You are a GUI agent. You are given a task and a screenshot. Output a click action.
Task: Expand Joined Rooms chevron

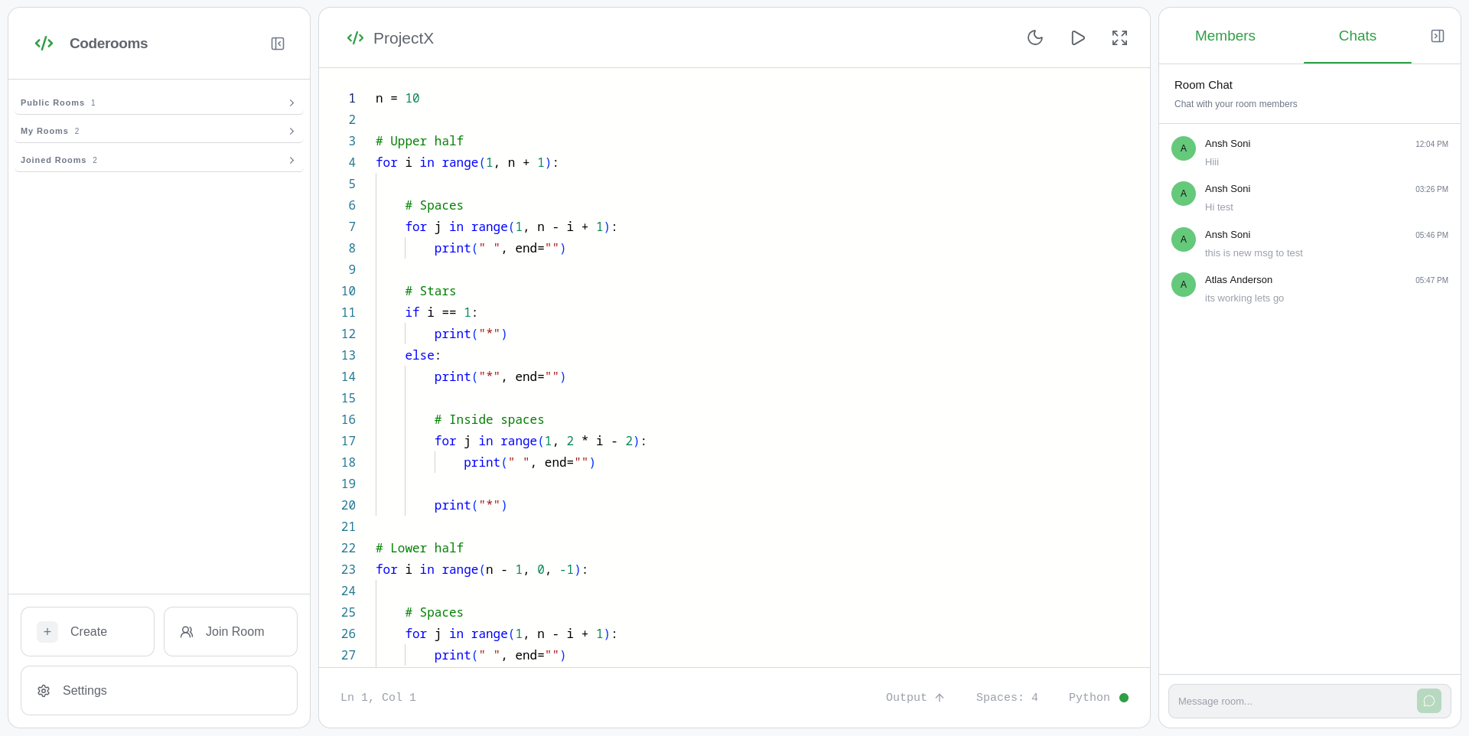[x=292, y=160]
